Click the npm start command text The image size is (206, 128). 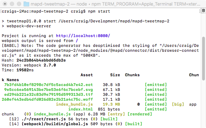pos(99,11)
